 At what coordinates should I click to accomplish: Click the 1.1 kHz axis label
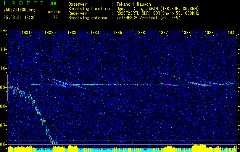click(3, 49)
